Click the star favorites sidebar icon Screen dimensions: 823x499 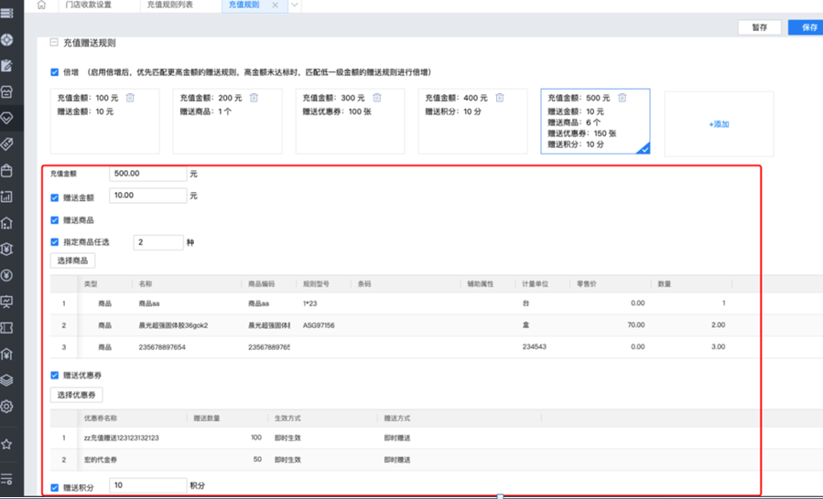point(7,444)
